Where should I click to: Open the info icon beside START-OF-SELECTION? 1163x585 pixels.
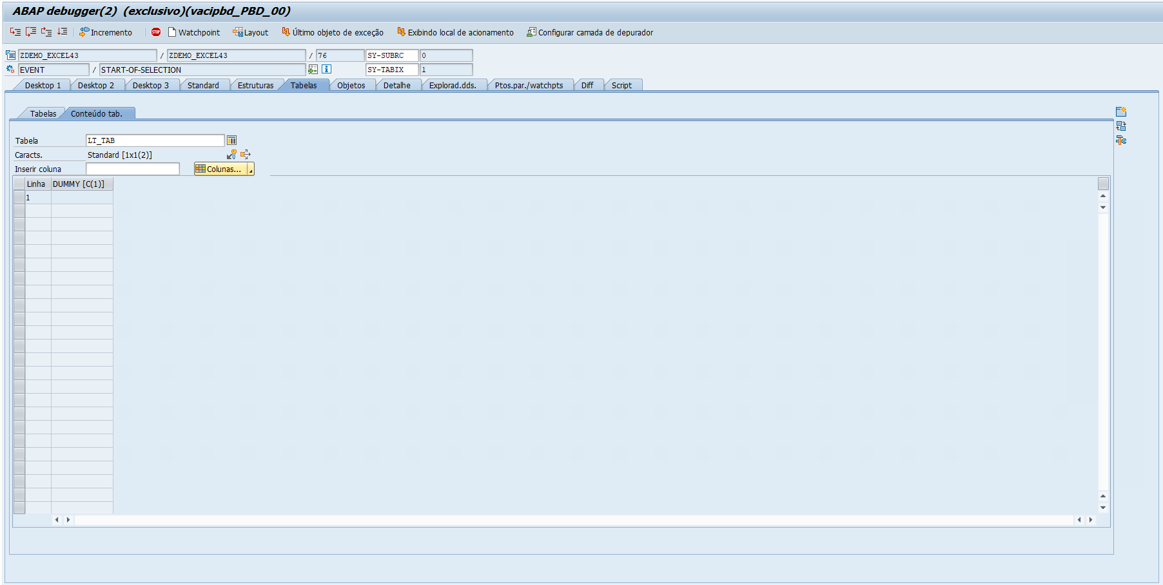pos(326,69)
